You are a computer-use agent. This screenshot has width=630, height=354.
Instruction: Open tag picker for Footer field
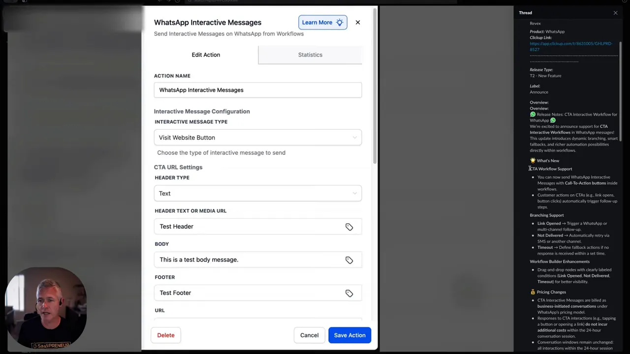pyautogui.click(x=349, y=293)
